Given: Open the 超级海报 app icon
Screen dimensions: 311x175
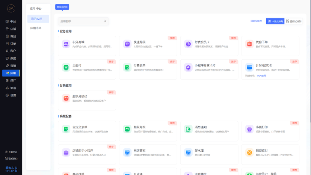Looking at the screenshot, I should [x=127, y=129].
